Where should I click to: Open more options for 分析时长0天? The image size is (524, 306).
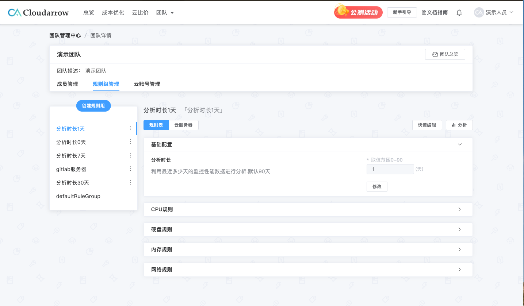(130, 142)
